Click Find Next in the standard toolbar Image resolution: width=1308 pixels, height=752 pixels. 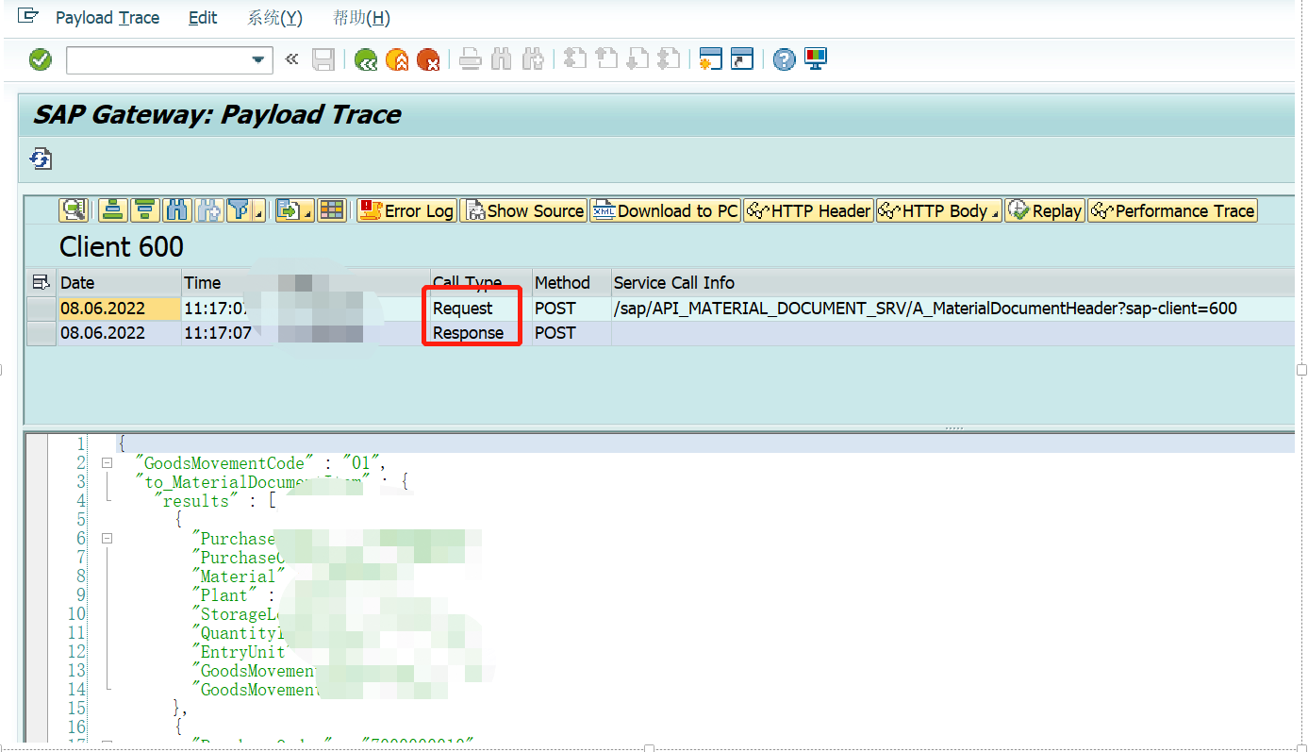tap(533, 59)
